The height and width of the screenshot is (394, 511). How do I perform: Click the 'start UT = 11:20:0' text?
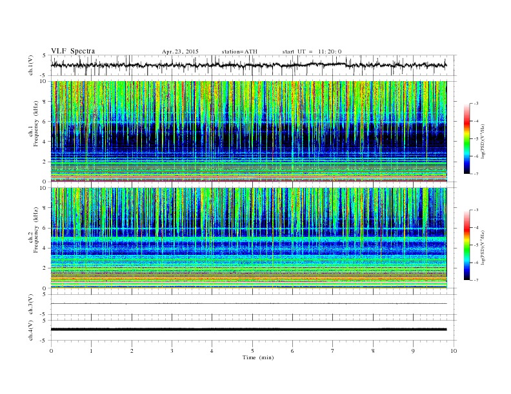[x=312, y=52]
